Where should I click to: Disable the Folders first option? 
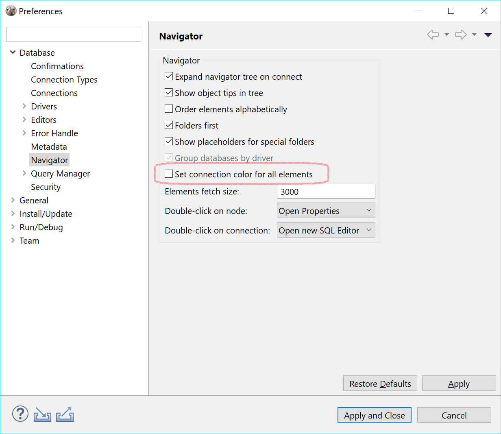click(169, 125)
